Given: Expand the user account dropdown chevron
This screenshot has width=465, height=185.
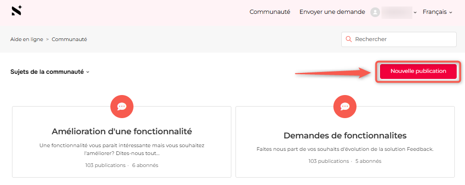Looking at the screenshot, I should point(415,12).
